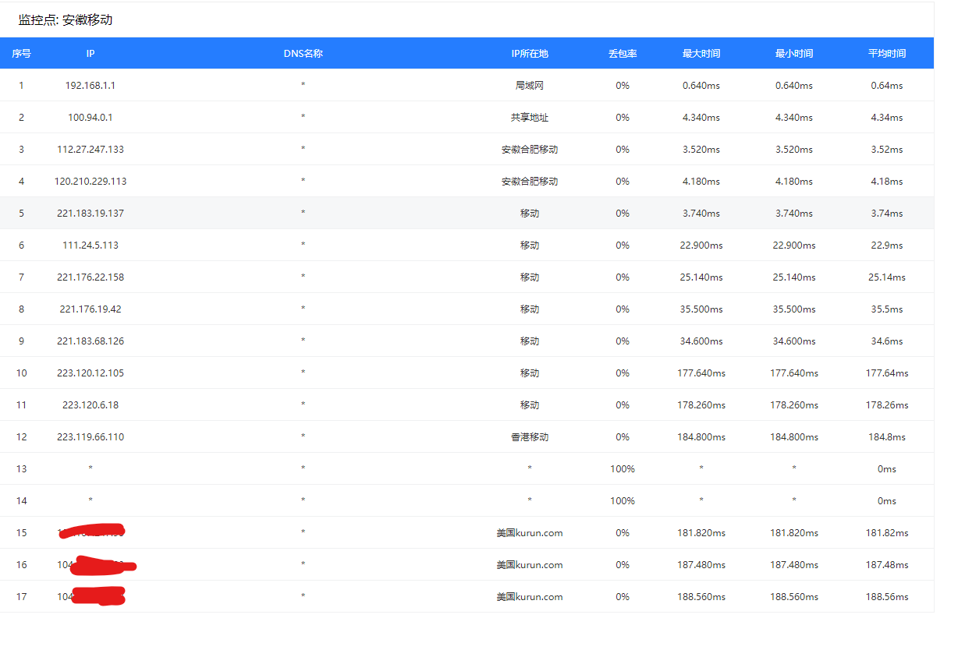Viewport: 958px width, 650px height.
Task: Click average time 181.82ms
Action: pyautogui.click(x=887, y=533)
